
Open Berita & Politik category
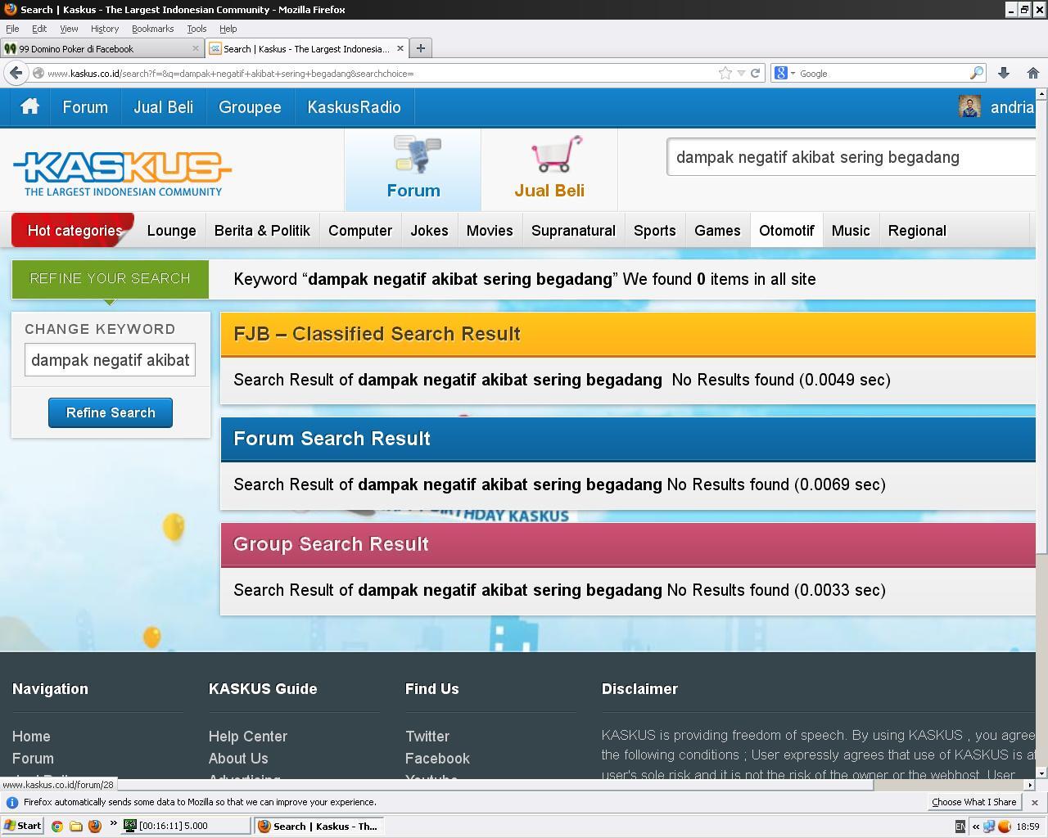point(262,231)
